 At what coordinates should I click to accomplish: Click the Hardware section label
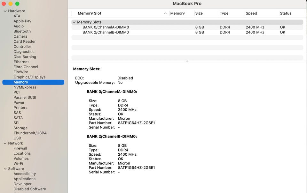pos(16,11)
